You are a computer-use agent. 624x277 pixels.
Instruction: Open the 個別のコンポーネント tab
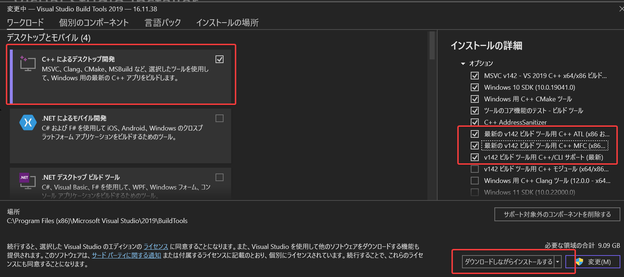click(x=94, y=23)
